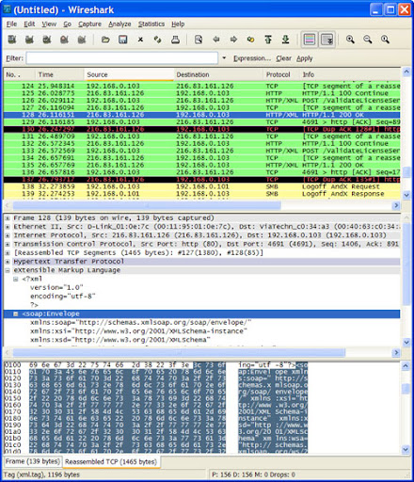Screen dimensions: 414x482
Task: Sort by the Info column header
Action: point(350,74)
